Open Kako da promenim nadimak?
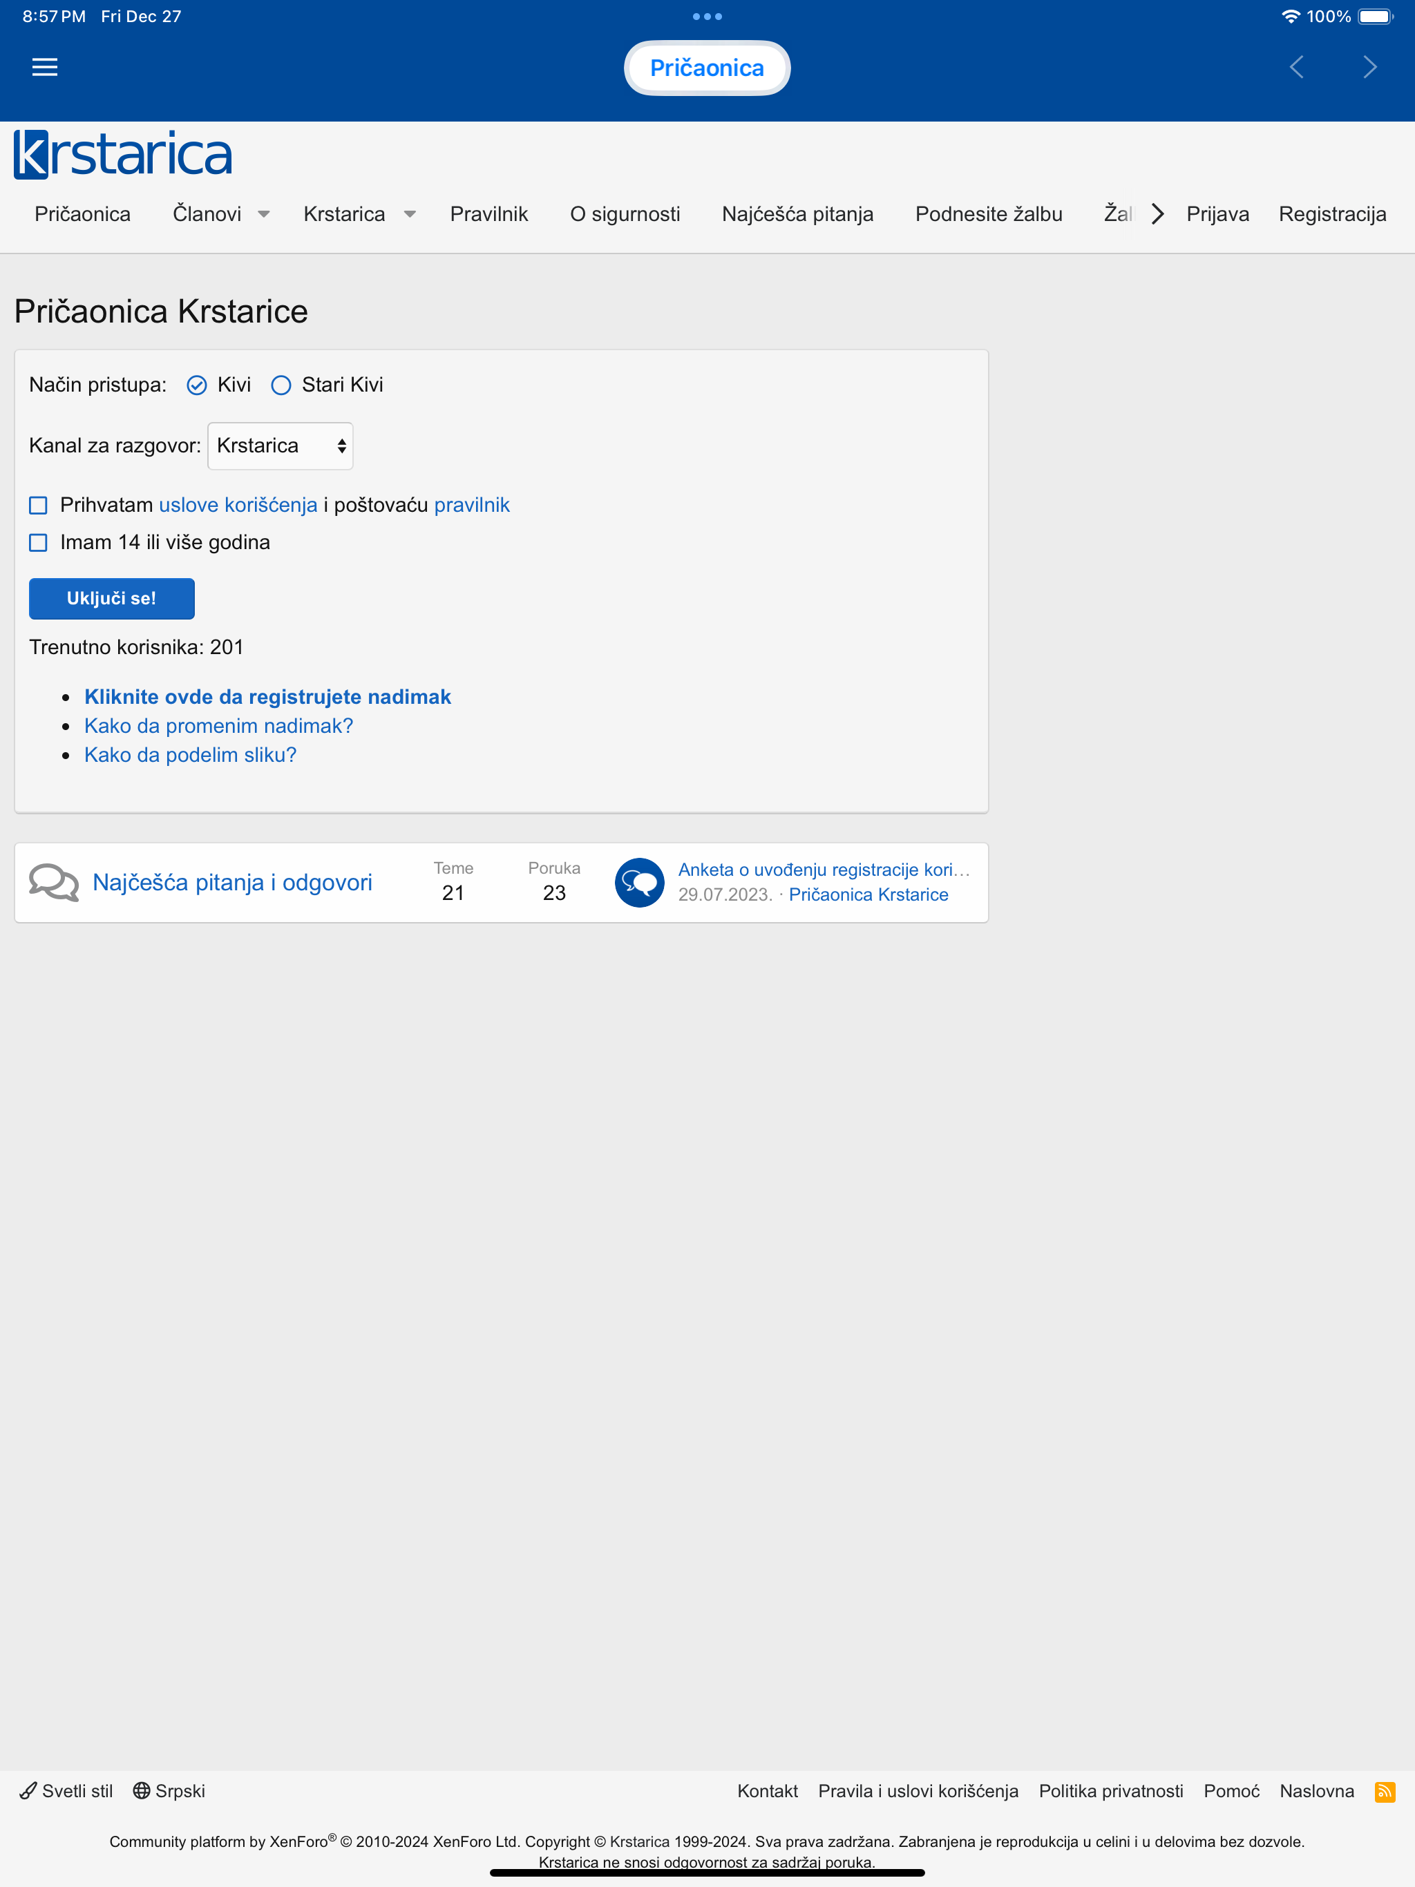The height and width of the screenshot is (1887, 1415). point(218,726)
